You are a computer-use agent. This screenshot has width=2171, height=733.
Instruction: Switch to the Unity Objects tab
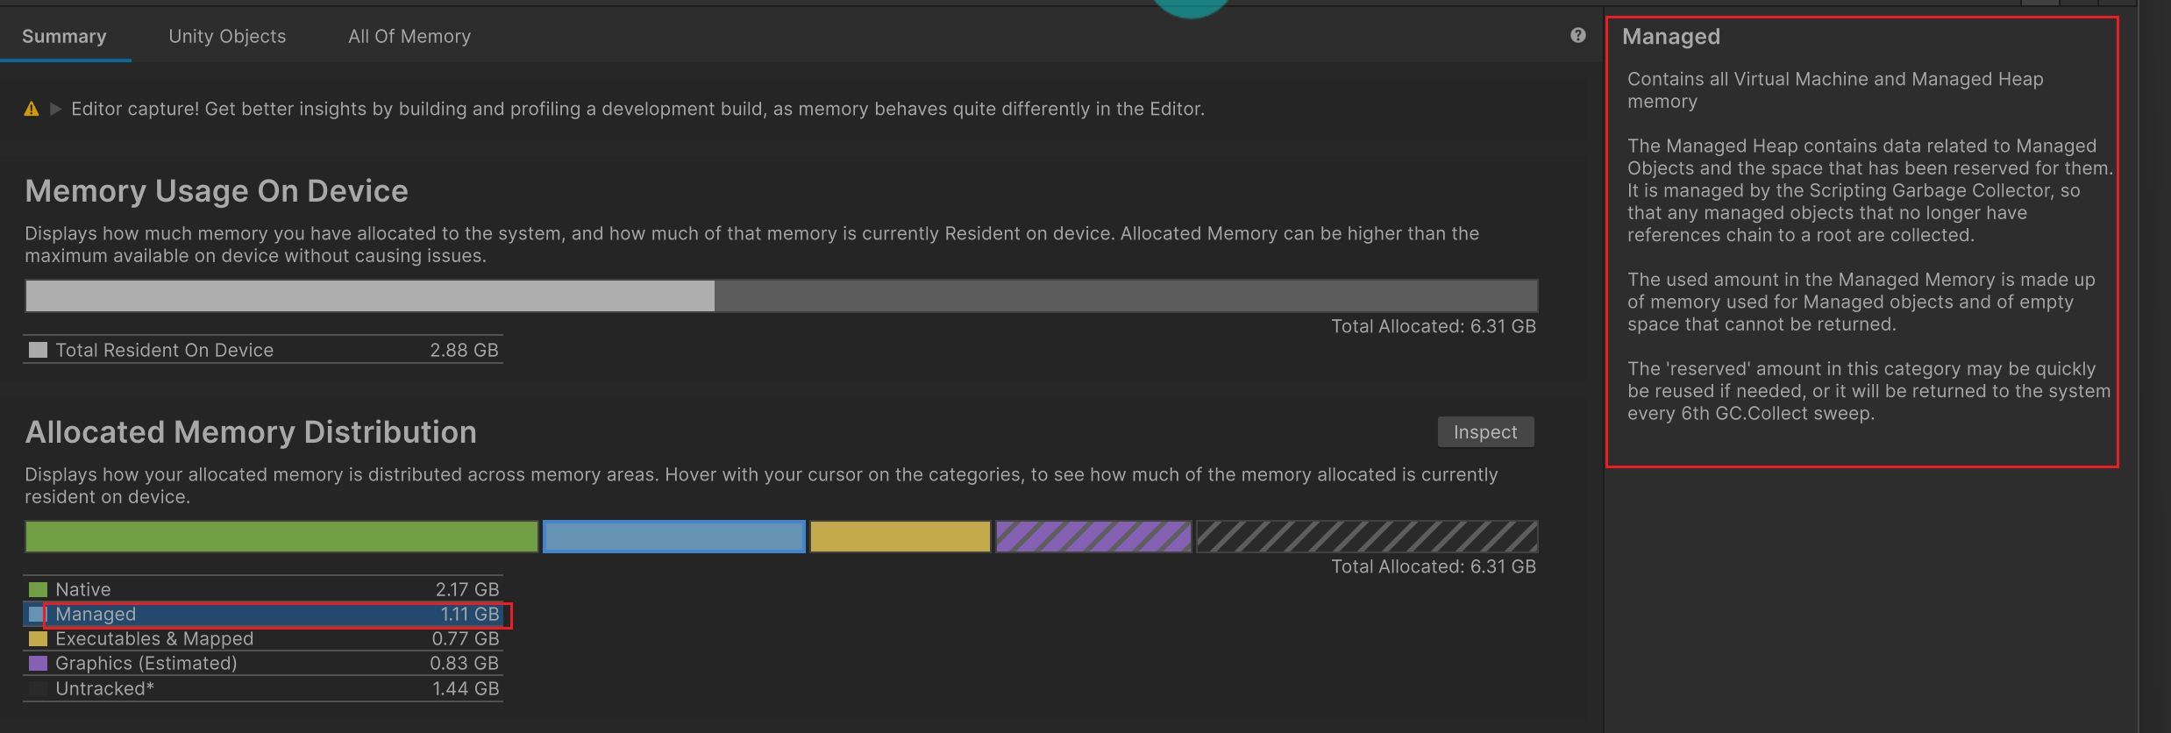click(227, 37)
